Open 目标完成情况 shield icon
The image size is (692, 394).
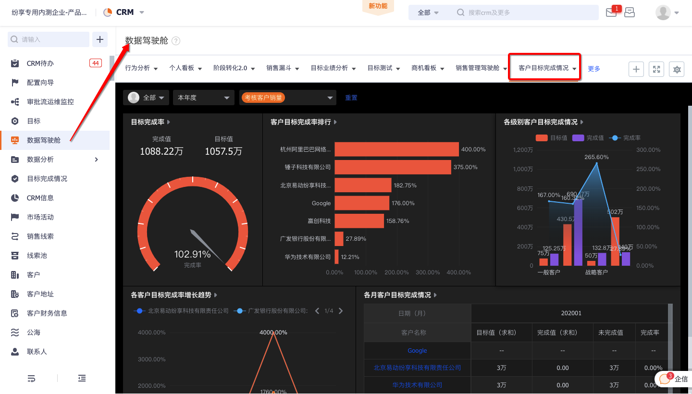point(15,179)
